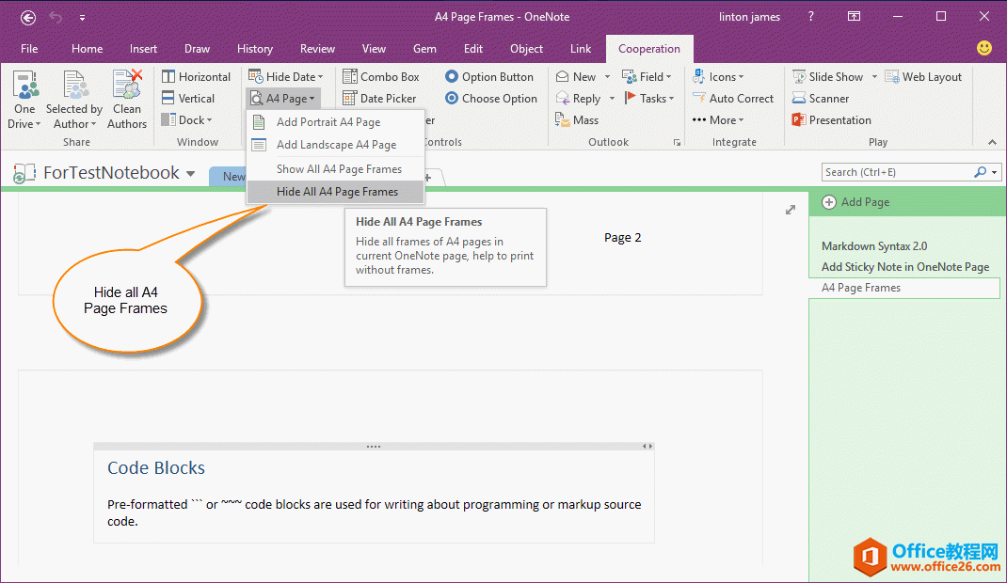Click the Selected by Author icon
Image resolution: width=1007 pixels, height=583 pixels.
(x=74, y=87)
